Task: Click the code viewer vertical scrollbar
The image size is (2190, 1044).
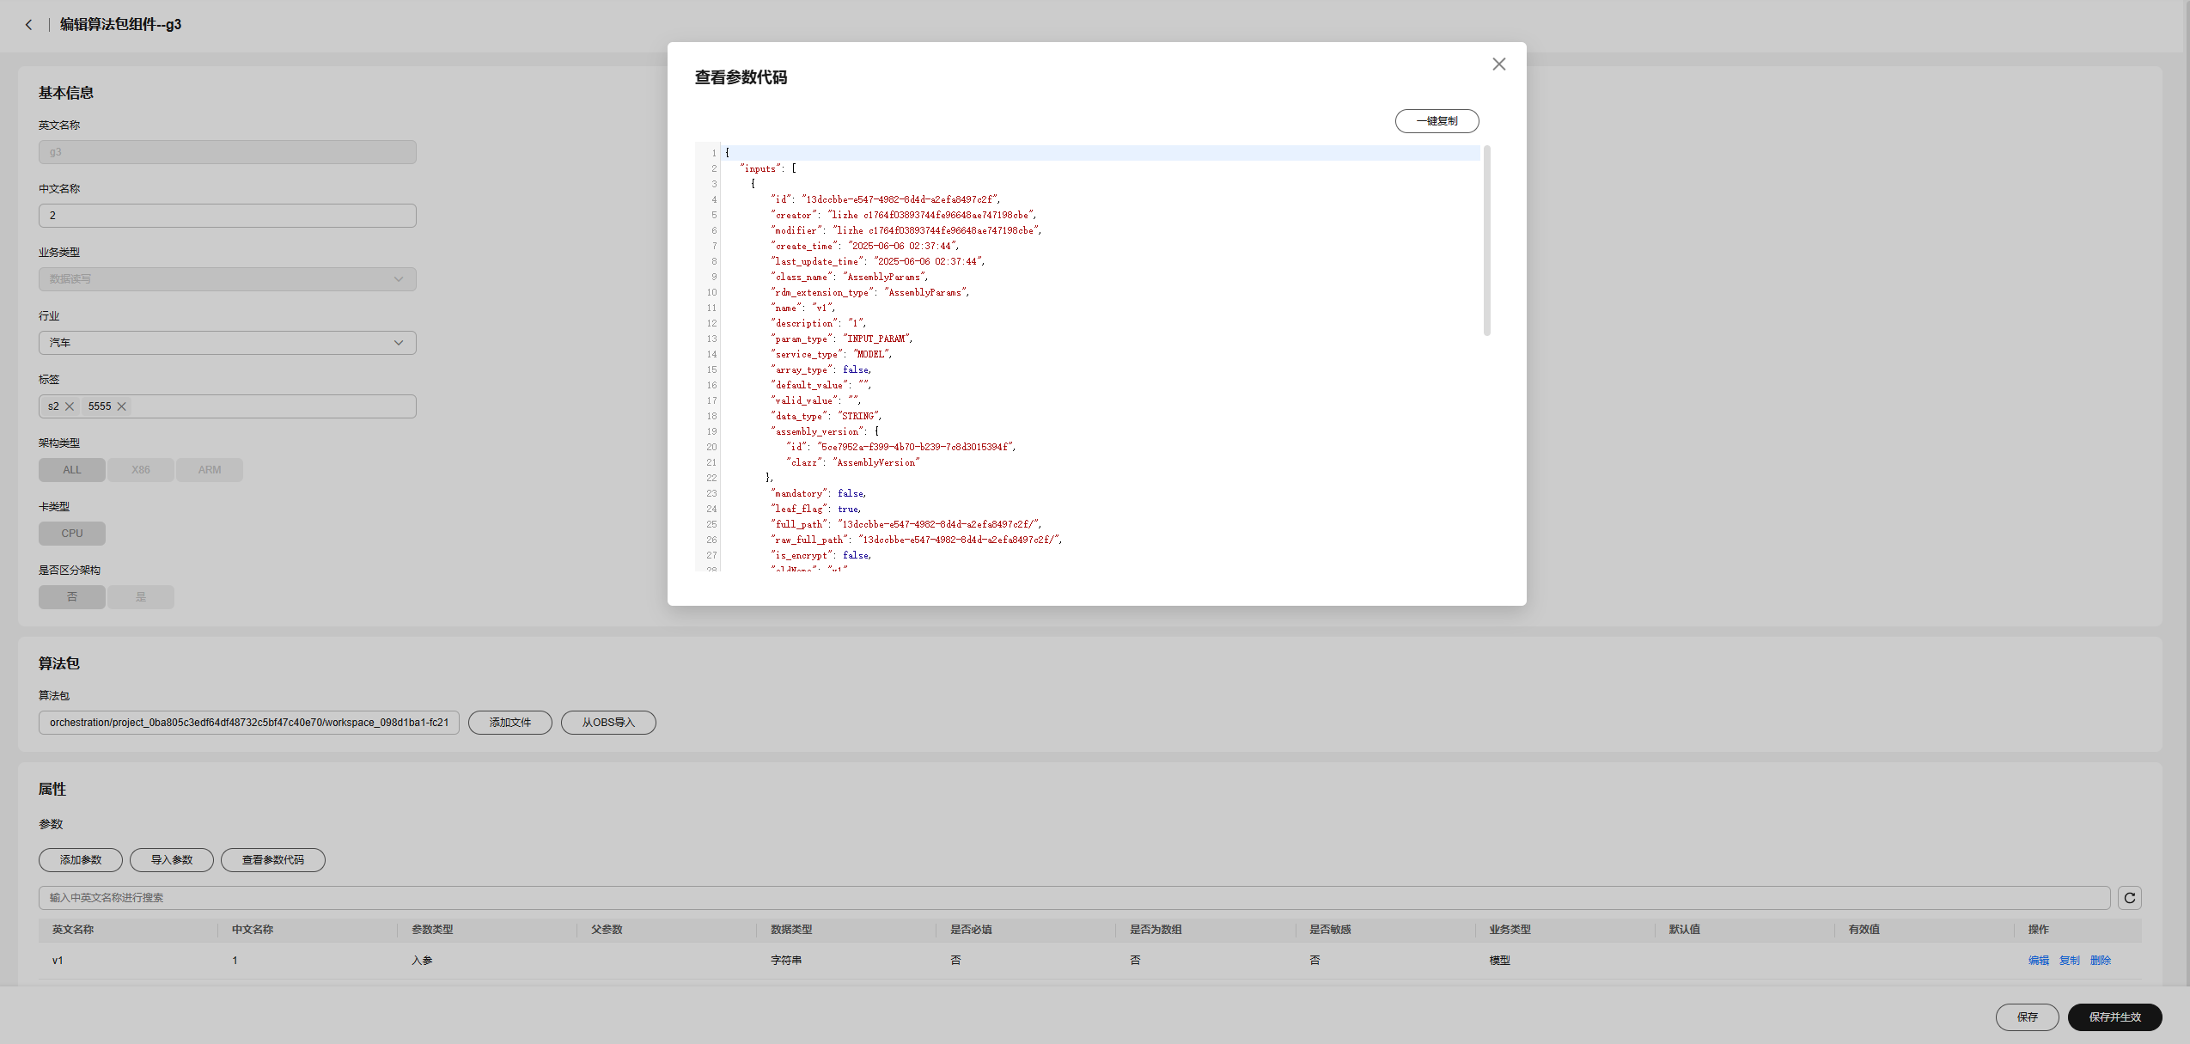Action: pos(1486,241)
